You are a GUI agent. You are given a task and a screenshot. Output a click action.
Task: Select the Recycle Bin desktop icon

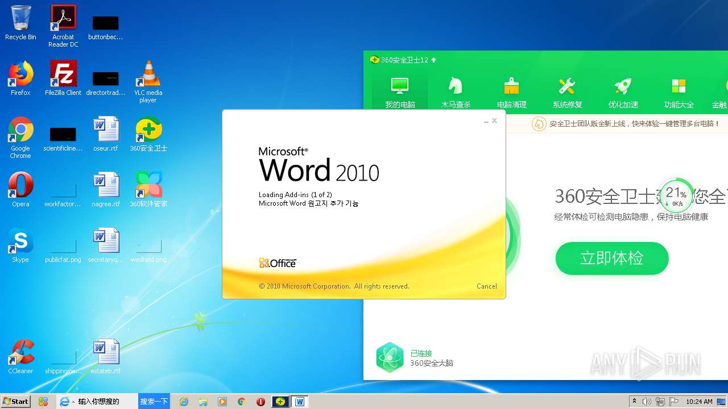20,23
